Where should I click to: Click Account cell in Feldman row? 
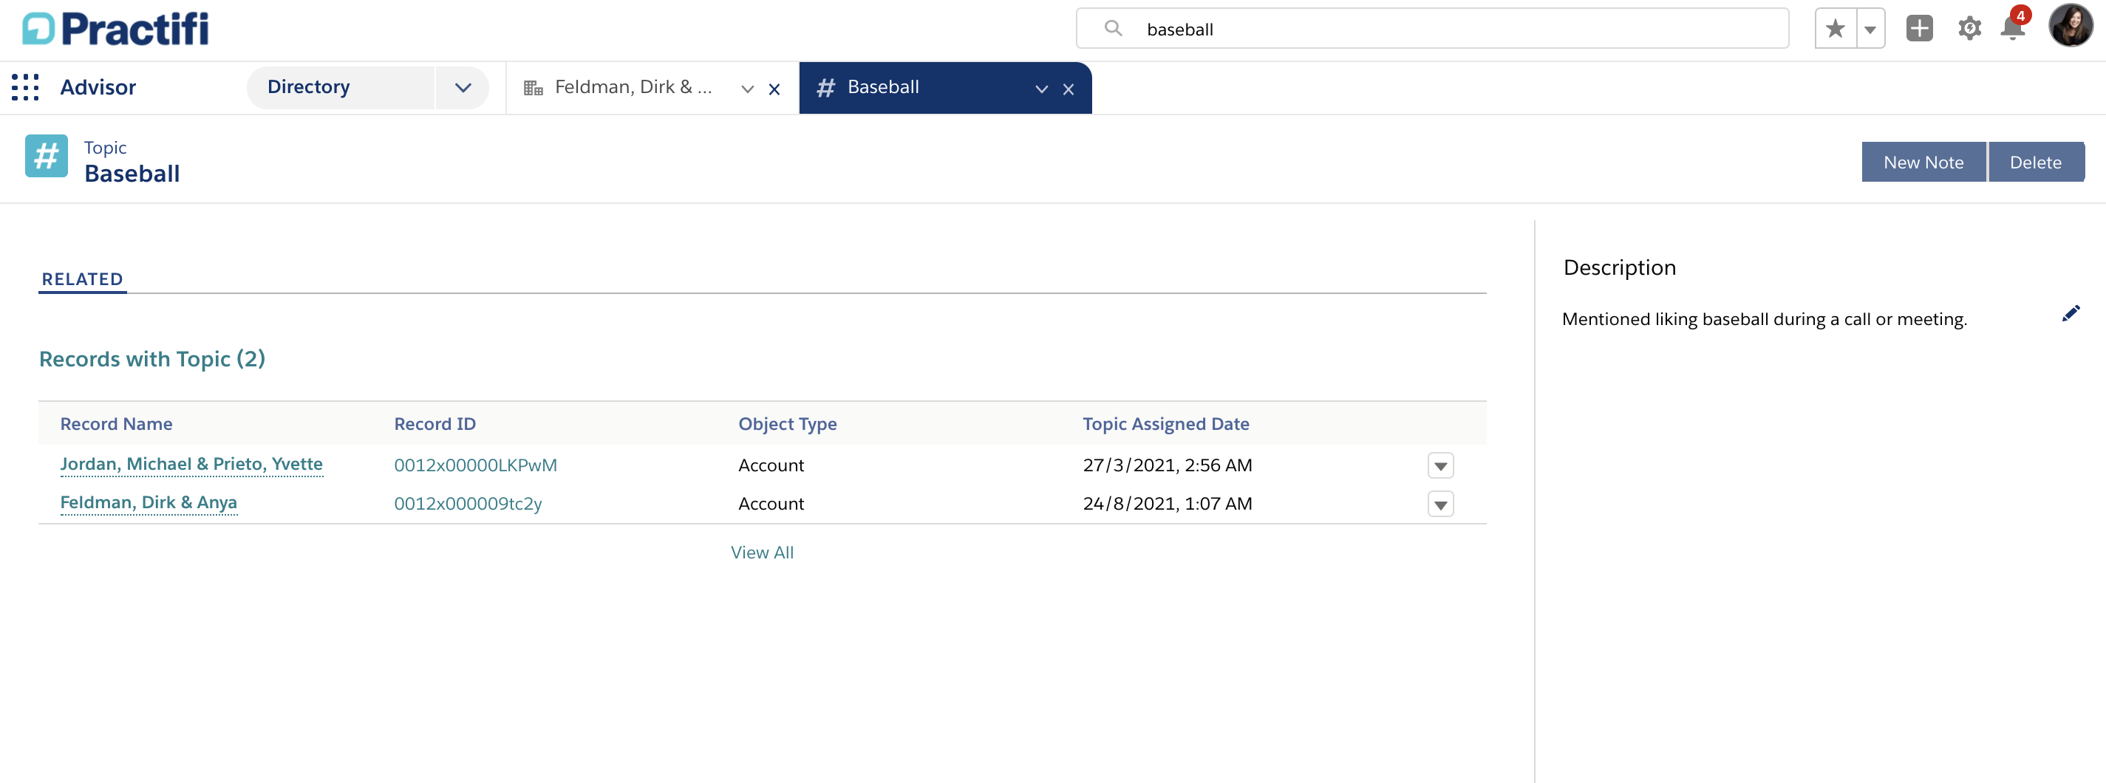(771, 504)
